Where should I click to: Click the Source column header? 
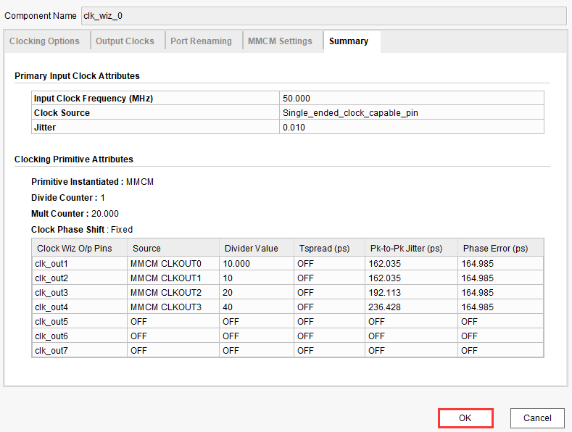tap(173, 248)
